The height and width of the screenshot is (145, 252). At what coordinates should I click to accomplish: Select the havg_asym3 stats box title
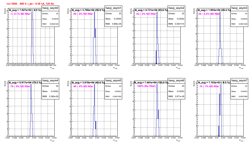239,8
